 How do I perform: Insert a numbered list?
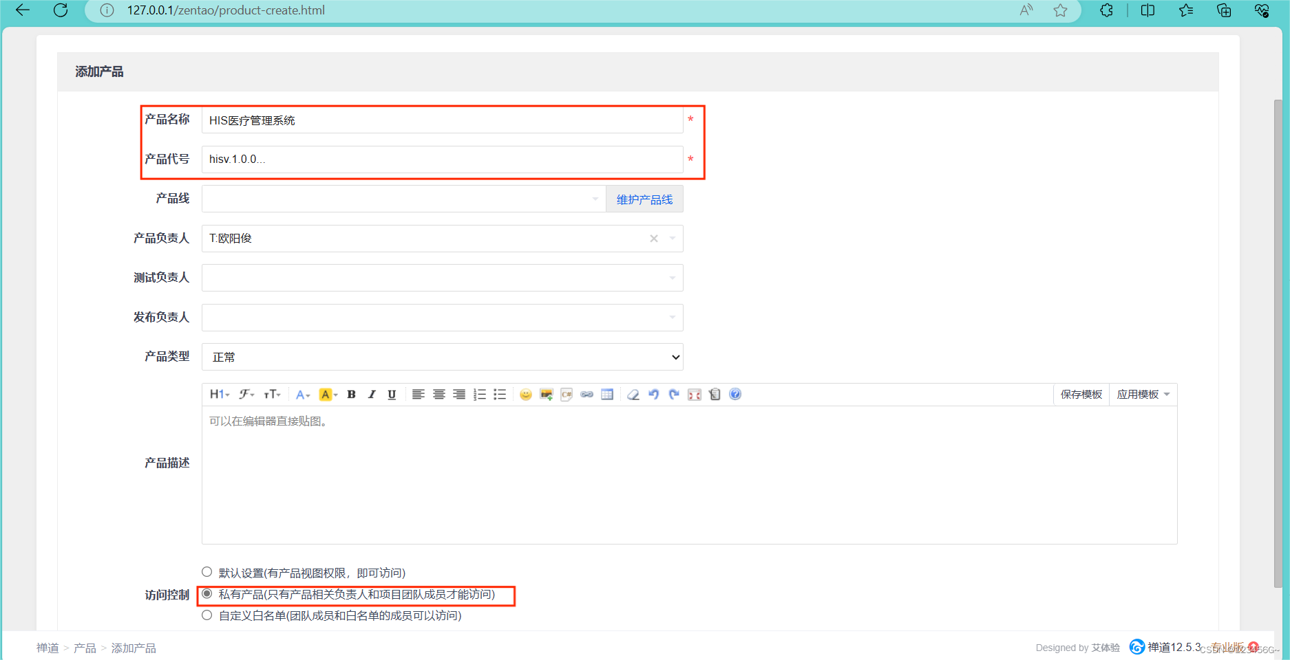(x=480, y=395)
